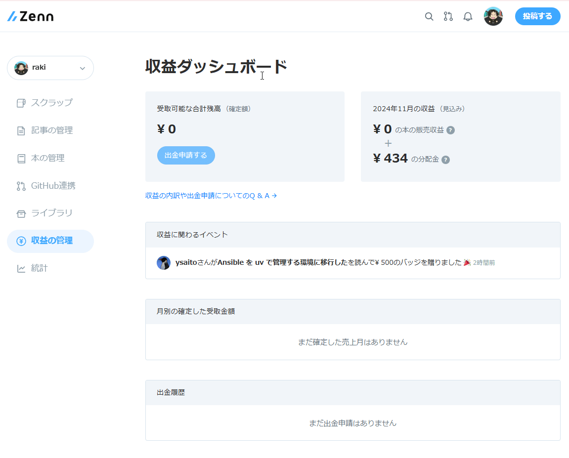Screen dimensions: 569x458
Task: Click the Zenn logo
Action: coord(30,16)
